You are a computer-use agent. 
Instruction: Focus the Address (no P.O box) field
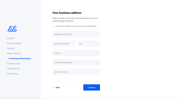point(76,34)
